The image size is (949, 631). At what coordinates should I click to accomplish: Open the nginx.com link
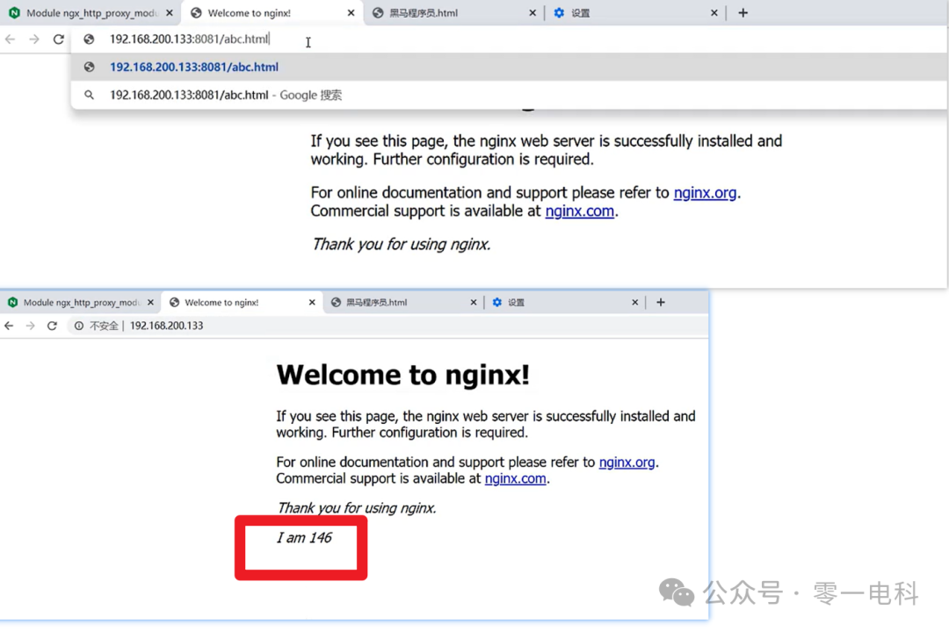579,211
